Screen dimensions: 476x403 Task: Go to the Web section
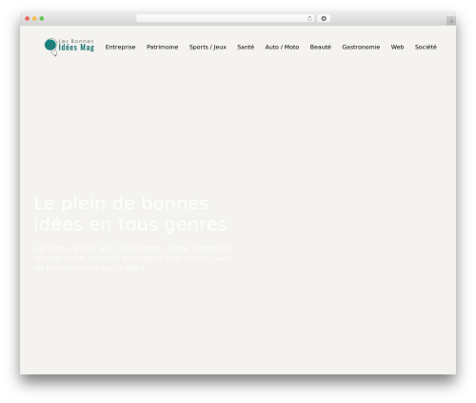pos(397,47)
